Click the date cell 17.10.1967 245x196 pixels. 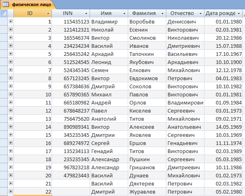[223, 54]
